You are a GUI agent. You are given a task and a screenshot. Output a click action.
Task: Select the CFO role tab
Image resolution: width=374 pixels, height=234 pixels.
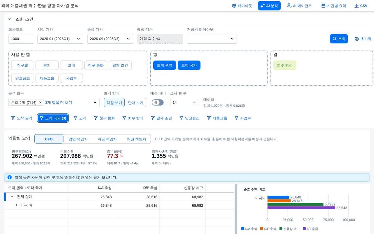pyautogui.click(x=49, y=139)
